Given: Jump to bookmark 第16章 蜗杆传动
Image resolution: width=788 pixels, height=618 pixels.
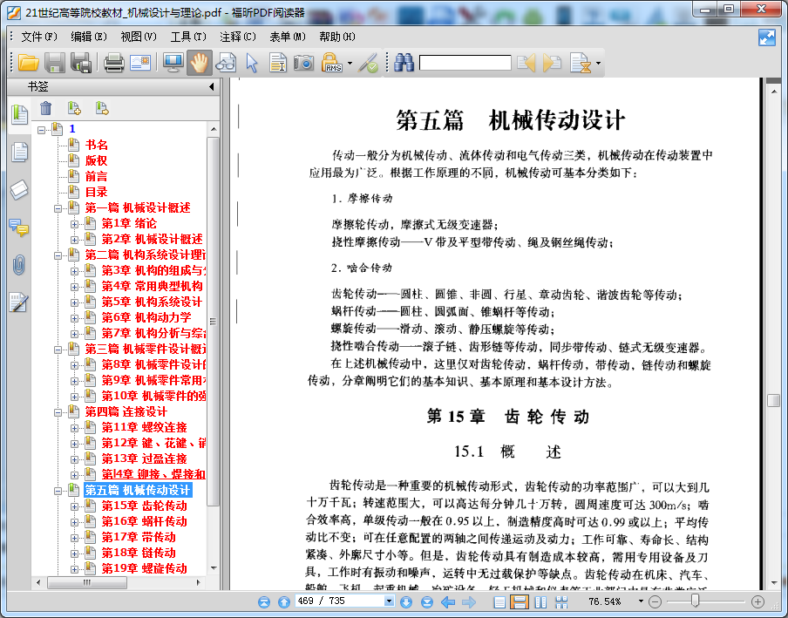Looking at the screenshot, I should [144, 521].
